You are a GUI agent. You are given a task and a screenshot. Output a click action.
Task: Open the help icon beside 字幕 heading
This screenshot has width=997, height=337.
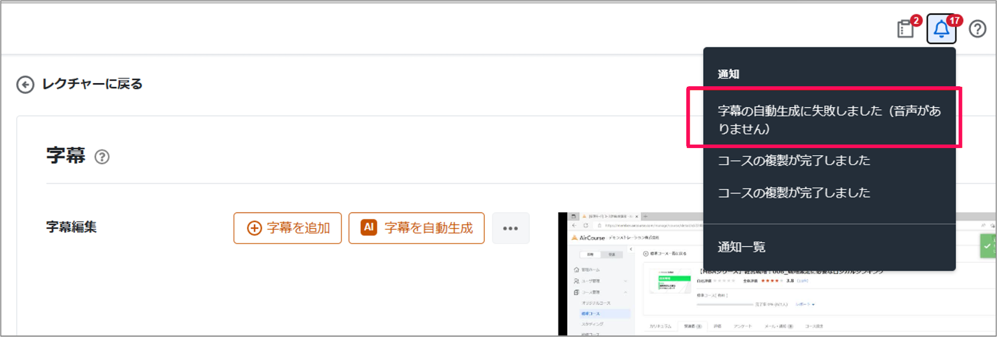tap(102, 157)
